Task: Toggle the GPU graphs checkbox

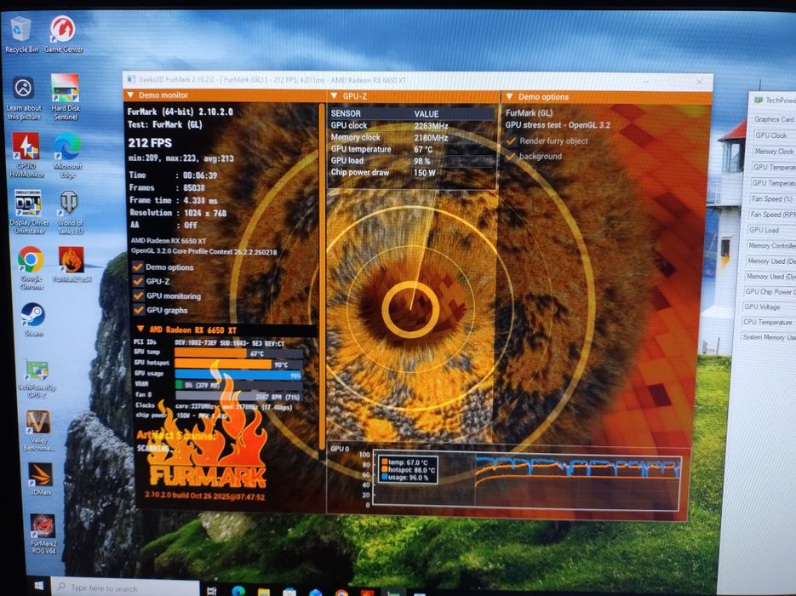Action: [x=139, y=310]
